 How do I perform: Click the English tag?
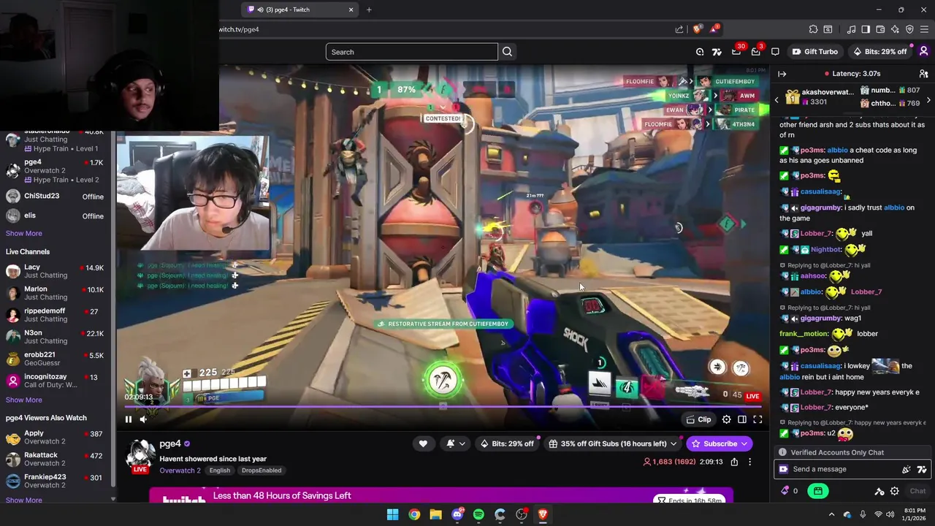click(x=220, y=470)
